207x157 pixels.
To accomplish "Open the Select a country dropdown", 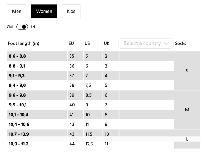I will tap(142, 43).
